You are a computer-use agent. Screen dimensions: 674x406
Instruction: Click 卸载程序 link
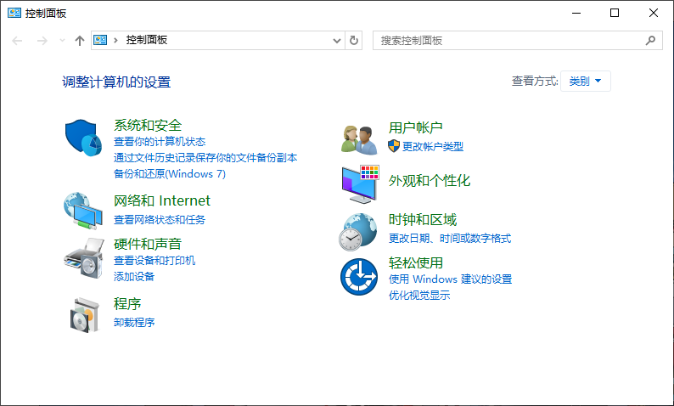click(x=134, y=322)
